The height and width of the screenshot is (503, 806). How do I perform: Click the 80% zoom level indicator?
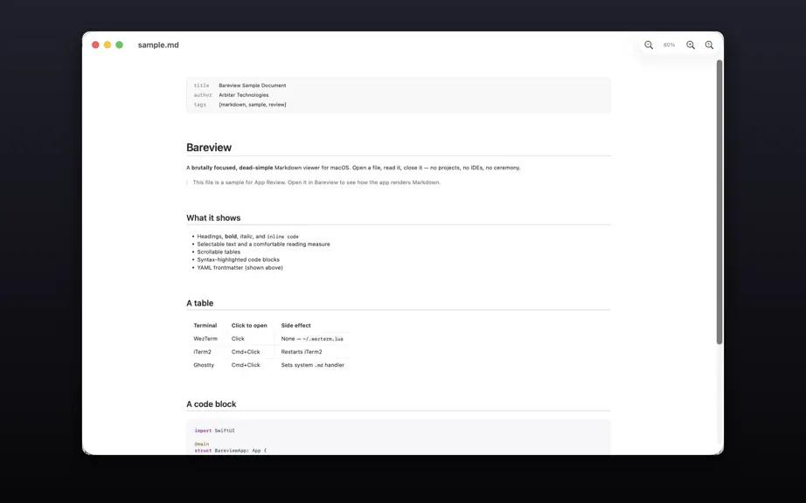pyautogui.click(x=669, y=45)
